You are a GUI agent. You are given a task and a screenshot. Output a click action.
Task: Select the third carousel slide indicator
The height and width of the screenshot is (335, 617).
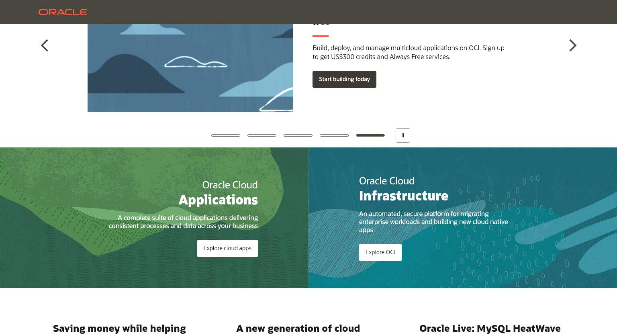298,135
